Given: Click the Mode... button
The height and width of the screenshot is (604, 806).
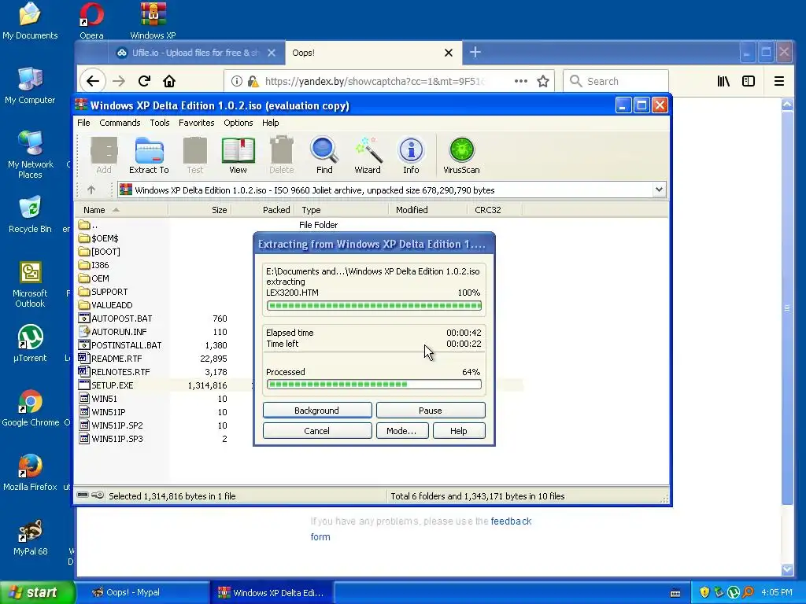Looking at the screenshot, I should [401, 431].
